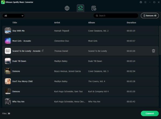Click artist Clementine Duo
161x119 pixels.
pos(61,41)
